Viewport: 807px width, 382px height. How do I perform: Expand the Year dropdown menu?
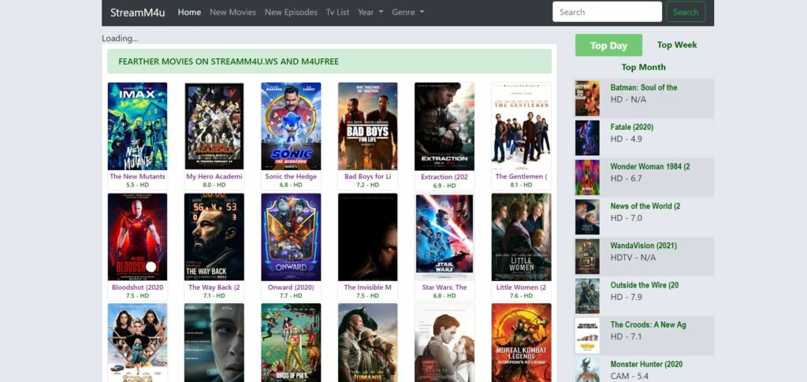pos(370,13)
